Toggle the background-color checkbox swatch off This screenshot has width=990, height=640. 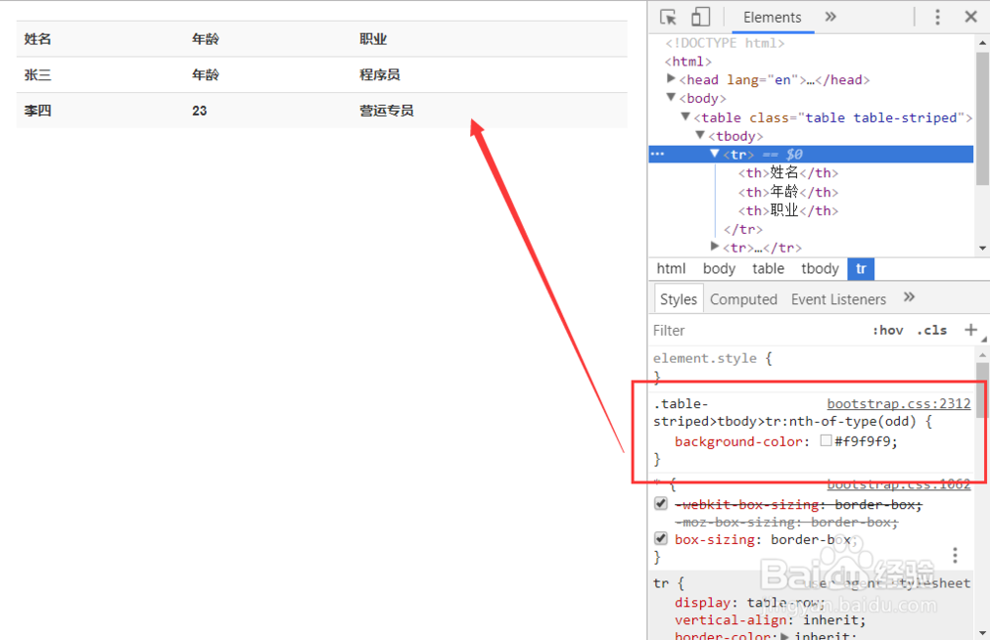click(826, 441)
